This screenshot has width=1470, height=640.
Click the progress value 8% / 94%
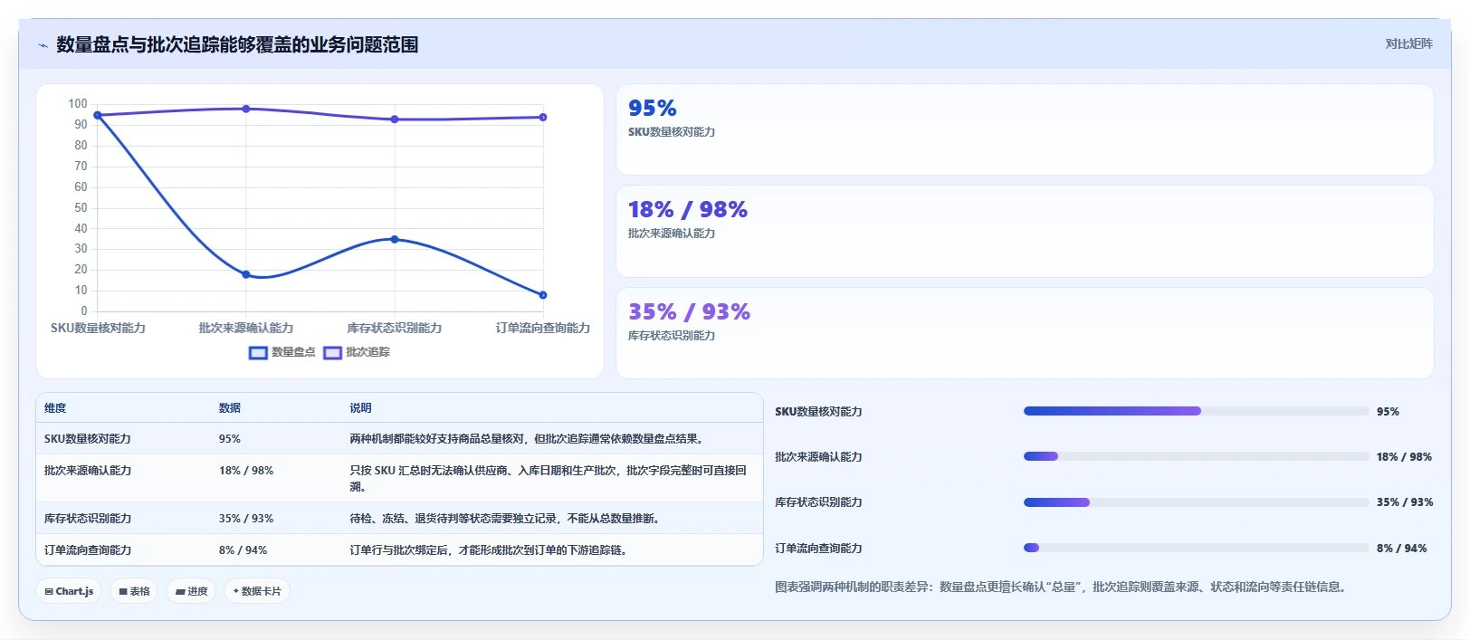(x=1401, y=549)
